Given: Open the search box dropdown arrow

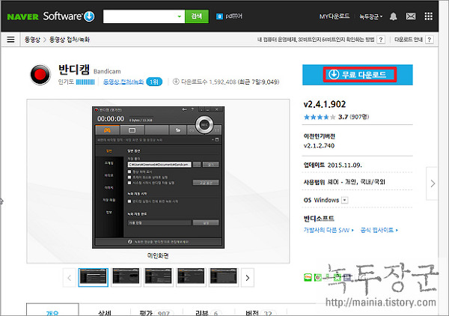Looking at the screenshot, I should 180,16.
